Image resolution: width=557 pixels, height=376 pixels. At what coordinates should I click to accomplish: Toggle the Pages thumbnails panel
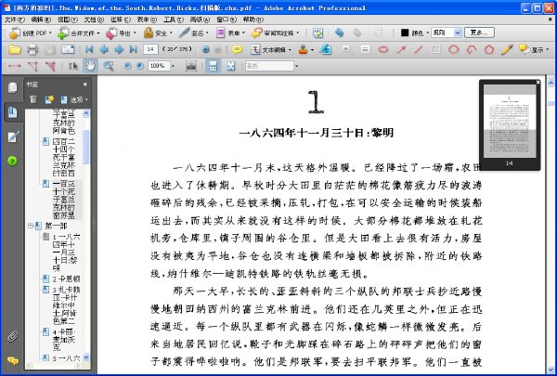[x=12, y=87]
